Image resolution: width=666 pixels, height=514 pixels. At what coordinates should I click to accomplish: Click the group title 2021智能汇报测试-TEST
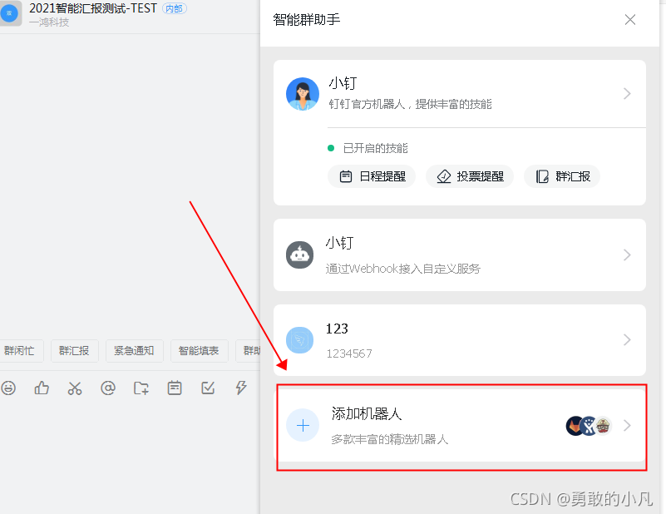pos(93,8)
